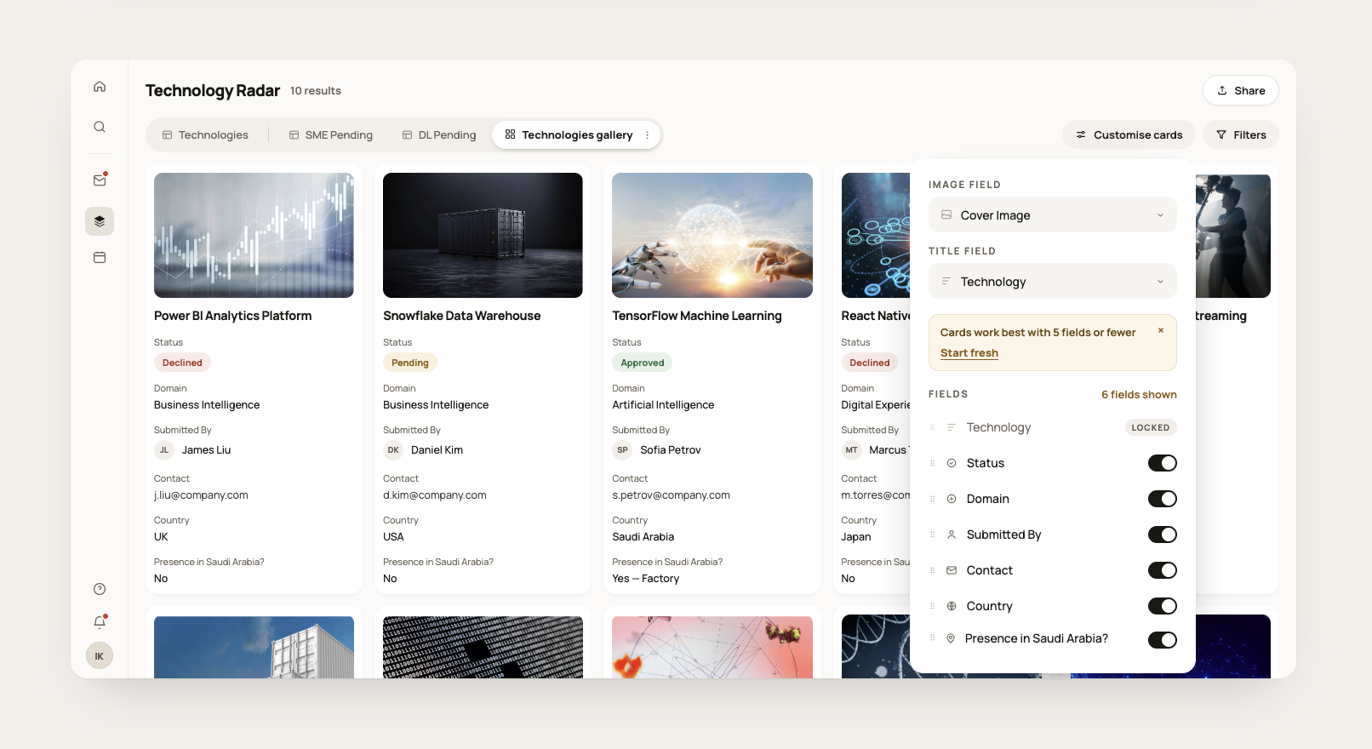Click the IK user avatar

(100, 655)
